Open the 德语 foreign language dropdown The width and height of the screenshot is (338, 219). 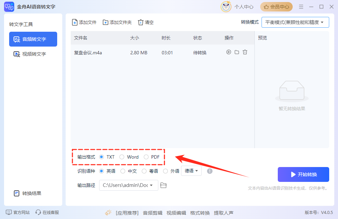tap(191, 171)
